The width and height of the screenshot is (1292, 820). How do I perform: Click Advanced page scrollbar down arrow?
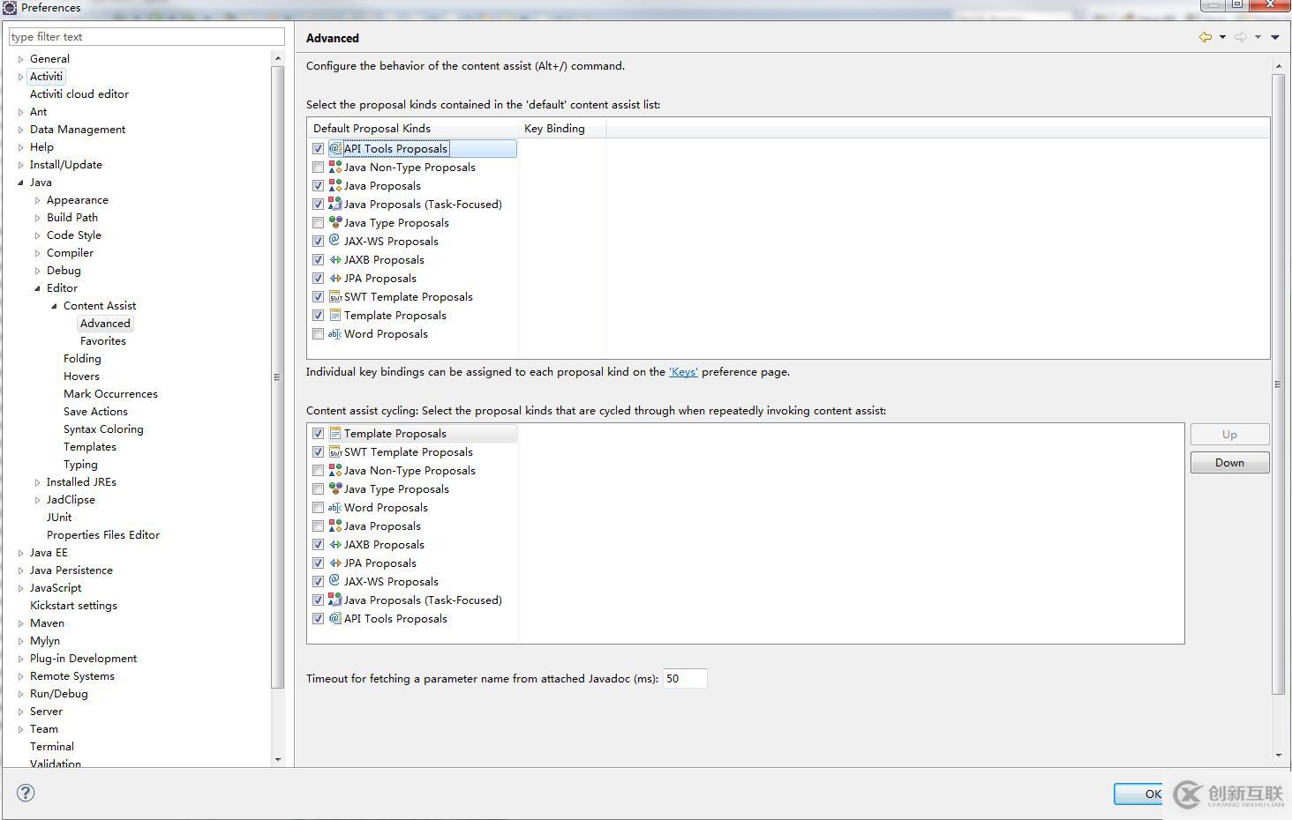tap(1279, 755)
